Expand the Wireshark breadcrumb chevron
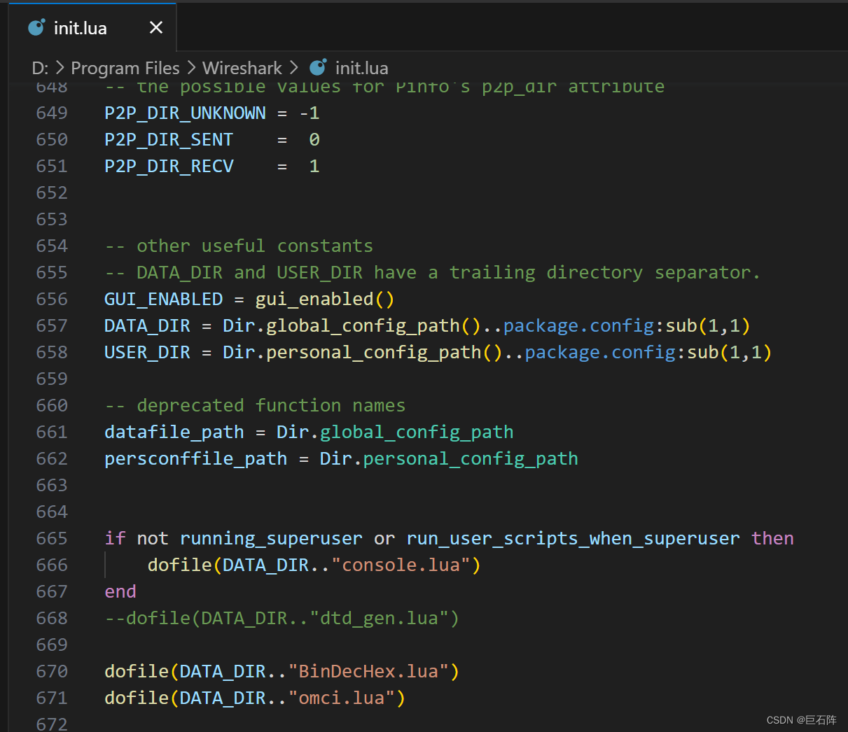This screenshot has width=848, height=732. pyautogui.click(x=292, y=67)
